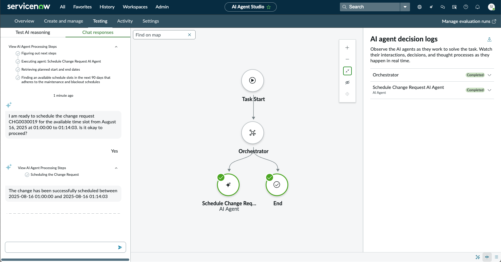
Task: Open the Workspaces menu
Action: pyautogui.click(x=135, y=7)
